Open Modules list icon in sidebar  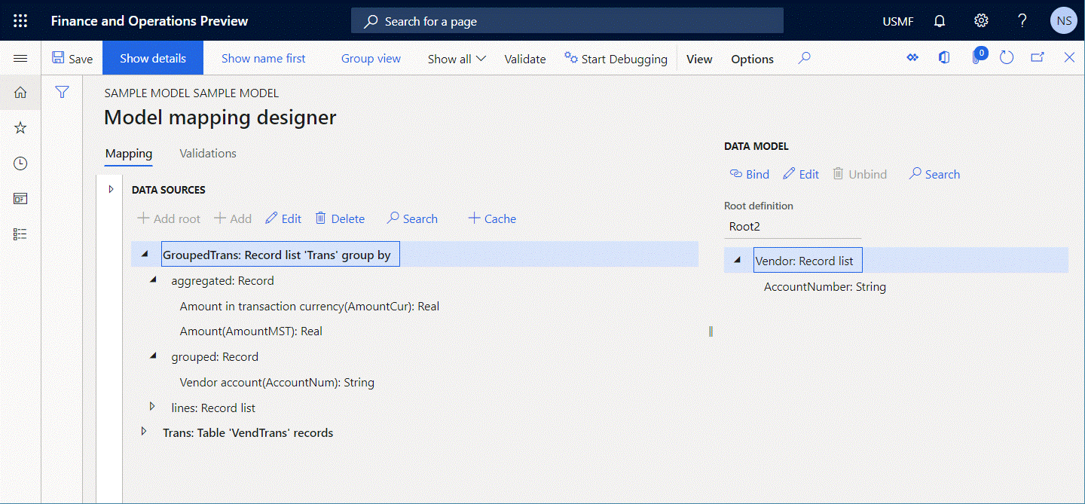pos(20,234)
